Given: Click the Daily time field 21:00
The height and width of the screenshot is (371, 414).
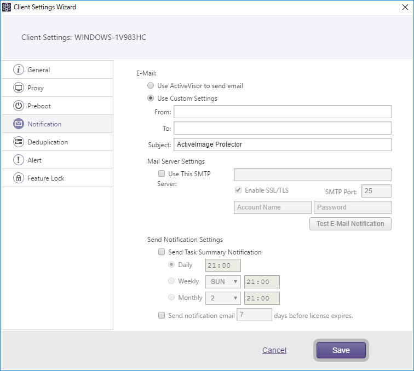Looking at the screenshot, I should click(x=223, y=265).
